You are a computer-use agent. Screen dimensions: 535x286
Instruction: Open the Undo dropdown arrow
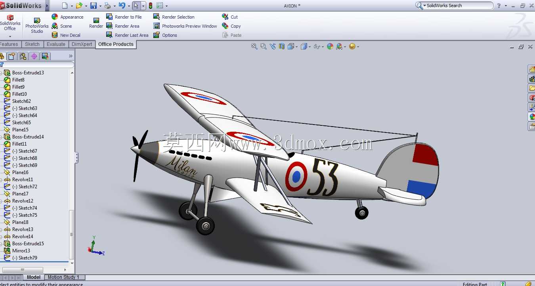[128, 6]
